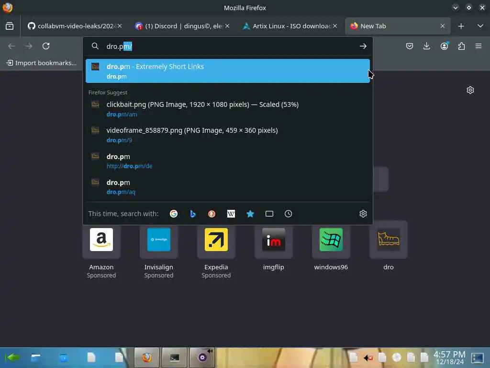
Task: Open the dro.pm/aq suggestion
Action: (x=227, y=187)
